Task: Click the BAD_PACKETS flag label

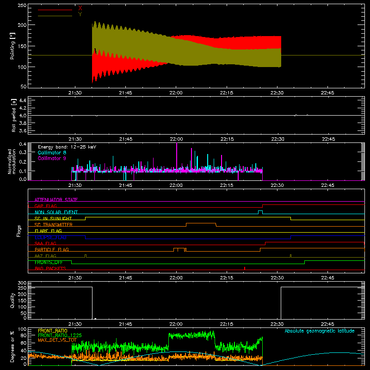Action: point(50,268)
